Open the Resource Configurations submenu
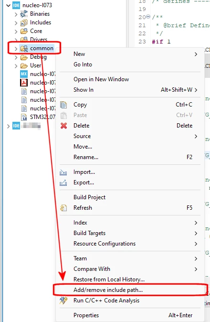210x322 pixels. coord(130,244)
